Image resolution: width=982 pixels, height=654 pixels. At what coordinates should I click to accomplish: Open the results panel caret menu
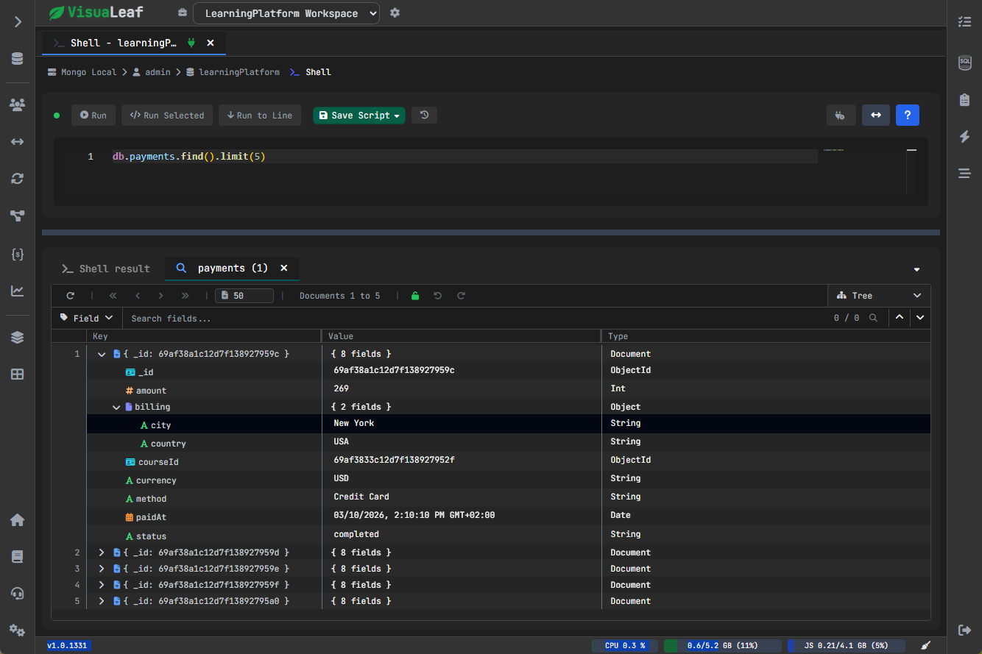tap(916, 269)
